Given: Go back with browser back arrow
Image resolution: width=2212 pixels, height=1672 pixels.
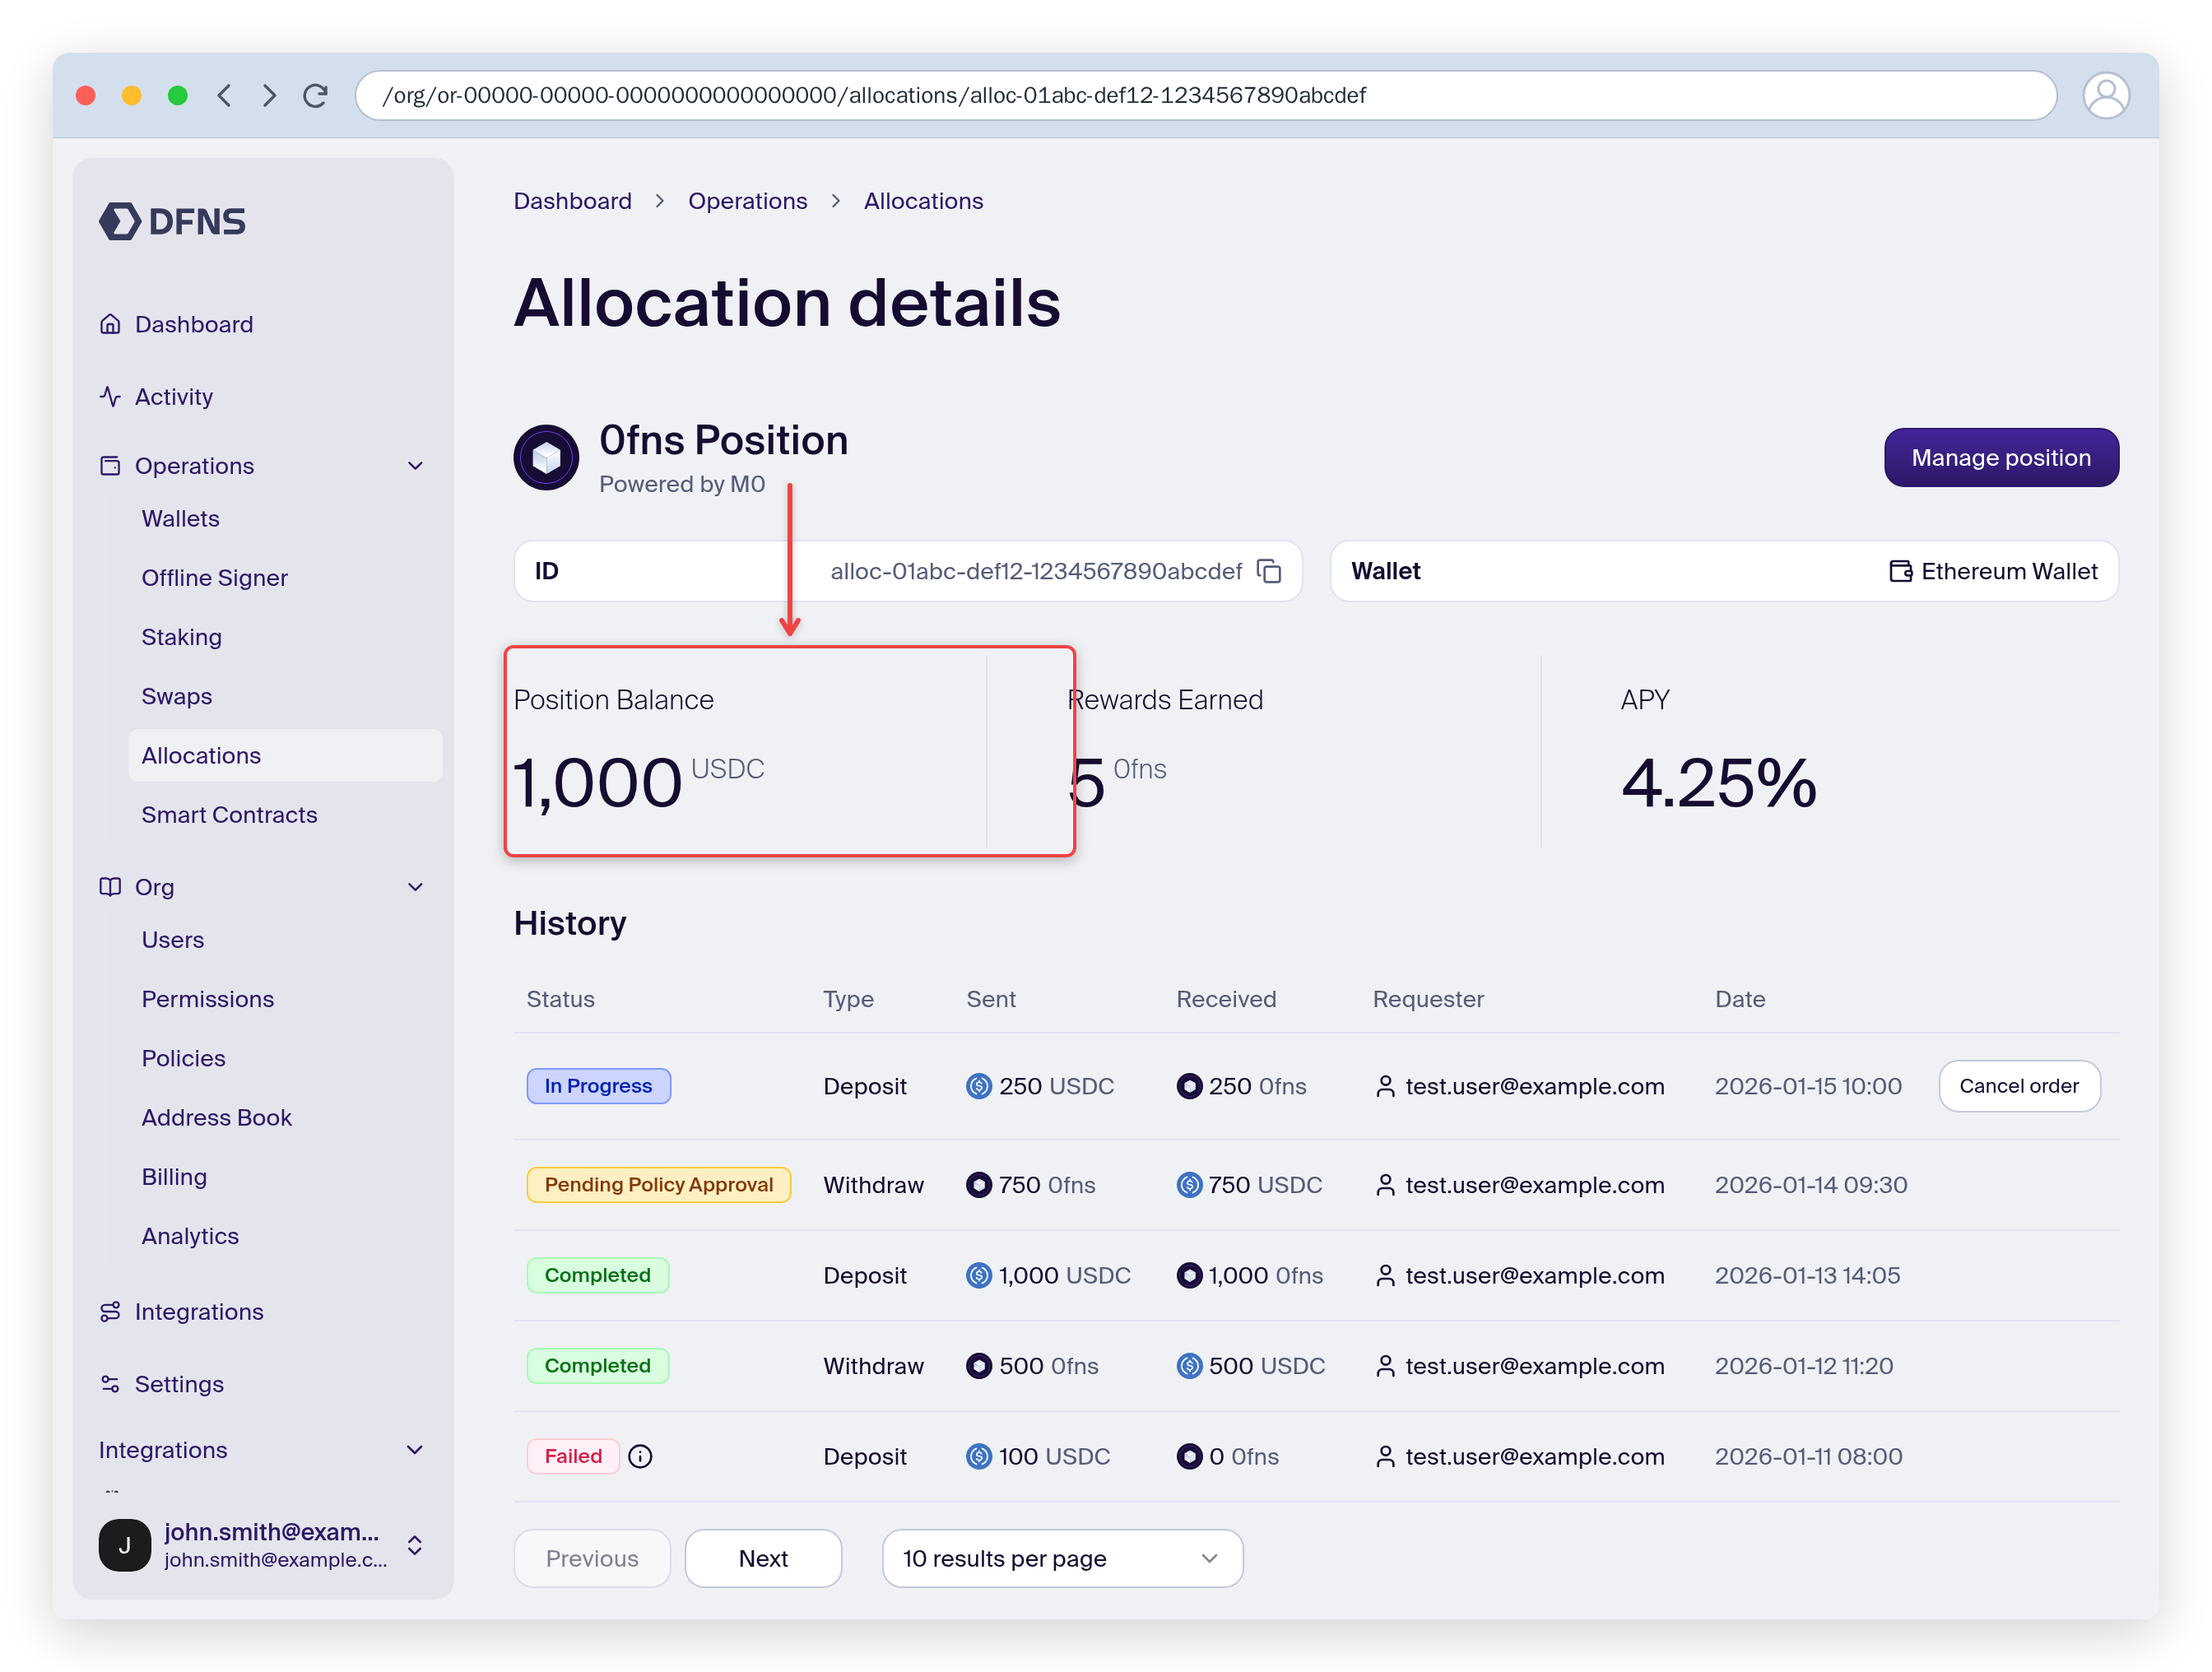Looking at the screenshot, I should [224, 95].
